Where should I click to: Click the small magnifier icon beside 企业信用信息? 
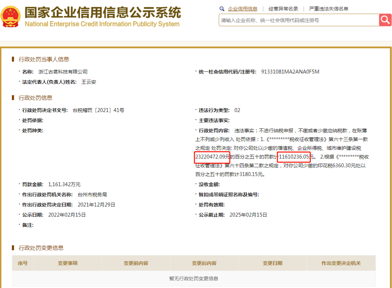222,9
